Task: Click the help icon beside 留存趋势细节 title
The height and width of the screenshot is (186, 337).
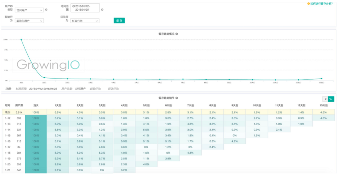Action: (176, 98)
